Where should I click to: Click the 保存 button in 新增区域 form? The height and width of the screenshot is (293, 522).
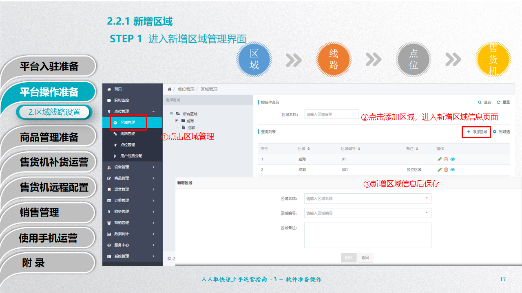(348, 258)
